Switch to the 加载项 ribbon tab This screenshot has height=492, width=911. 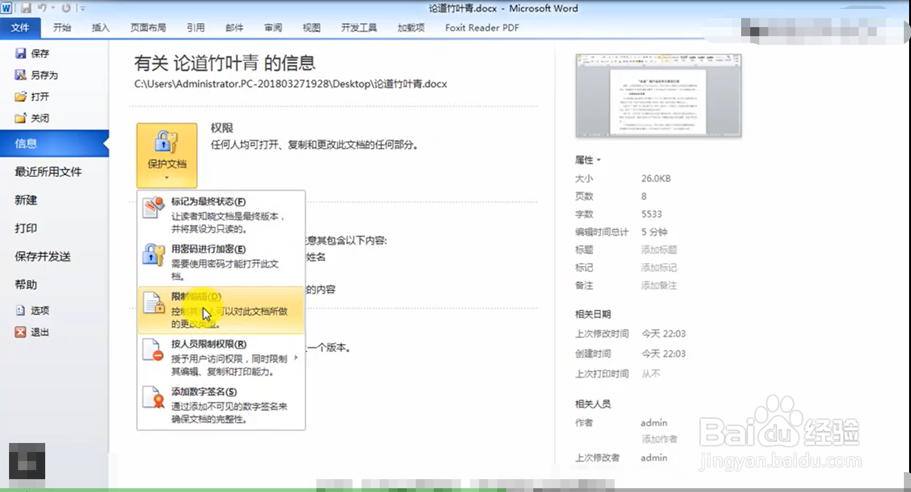(x=411, y=28)
